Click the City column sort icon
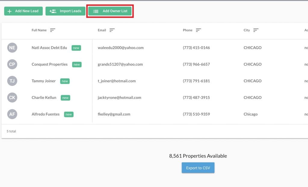The width and height of the screenshot is (308, 187). pos(256,30)
